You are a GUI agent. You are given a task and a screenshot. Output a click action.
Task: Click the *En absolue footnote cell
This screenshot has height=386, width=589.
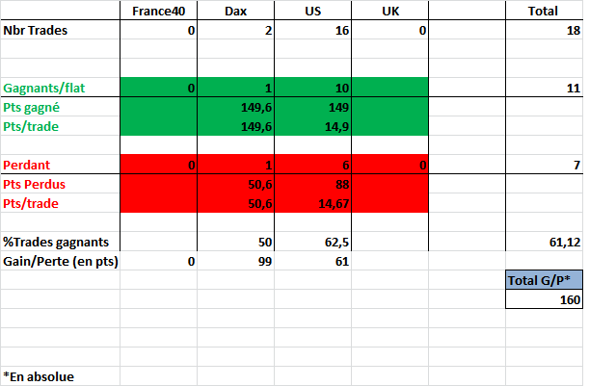[60, 376]
